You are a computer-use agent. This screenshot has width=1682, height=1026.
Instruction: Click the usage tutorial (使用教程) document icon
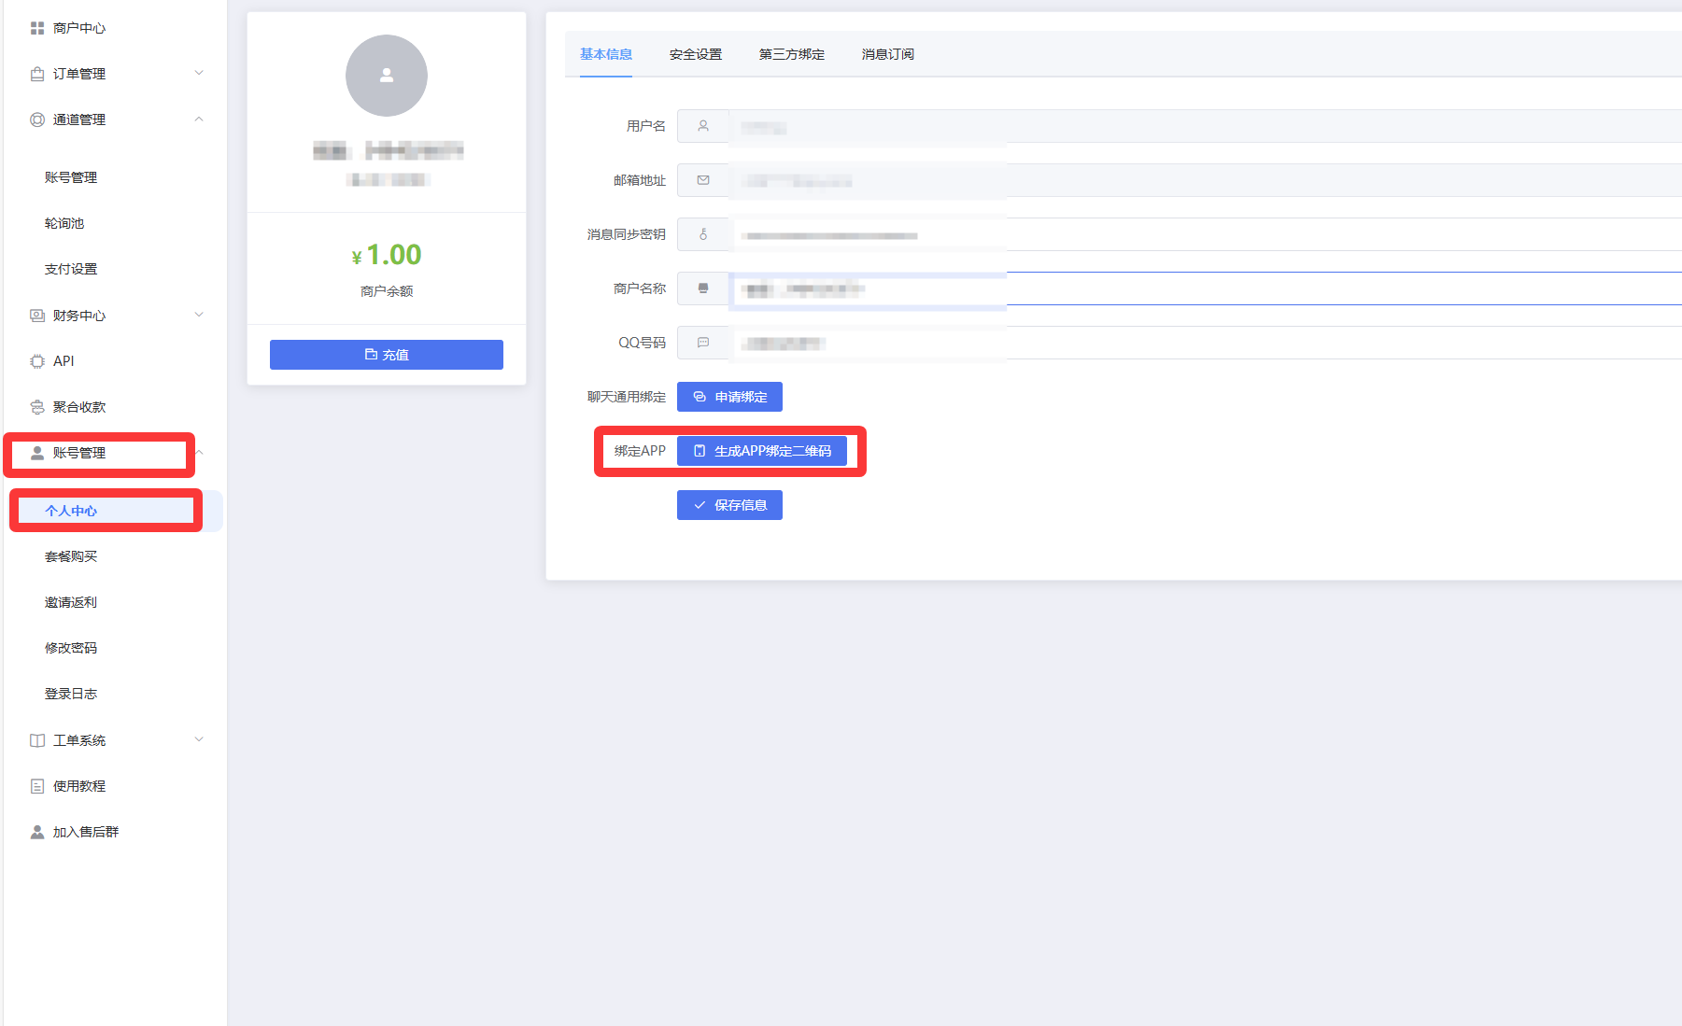click(x=37, y=786)
